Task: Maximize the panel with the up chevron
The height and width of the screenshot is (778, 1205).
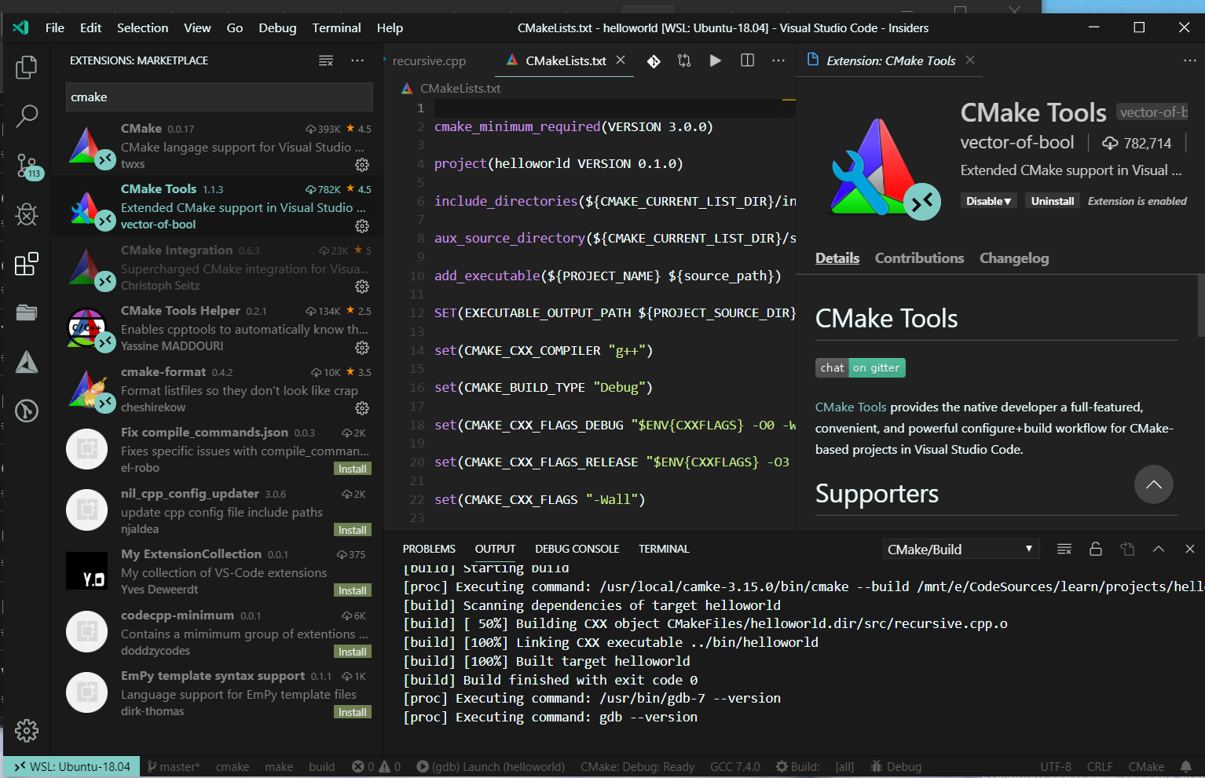Action: click(1159, 549)
